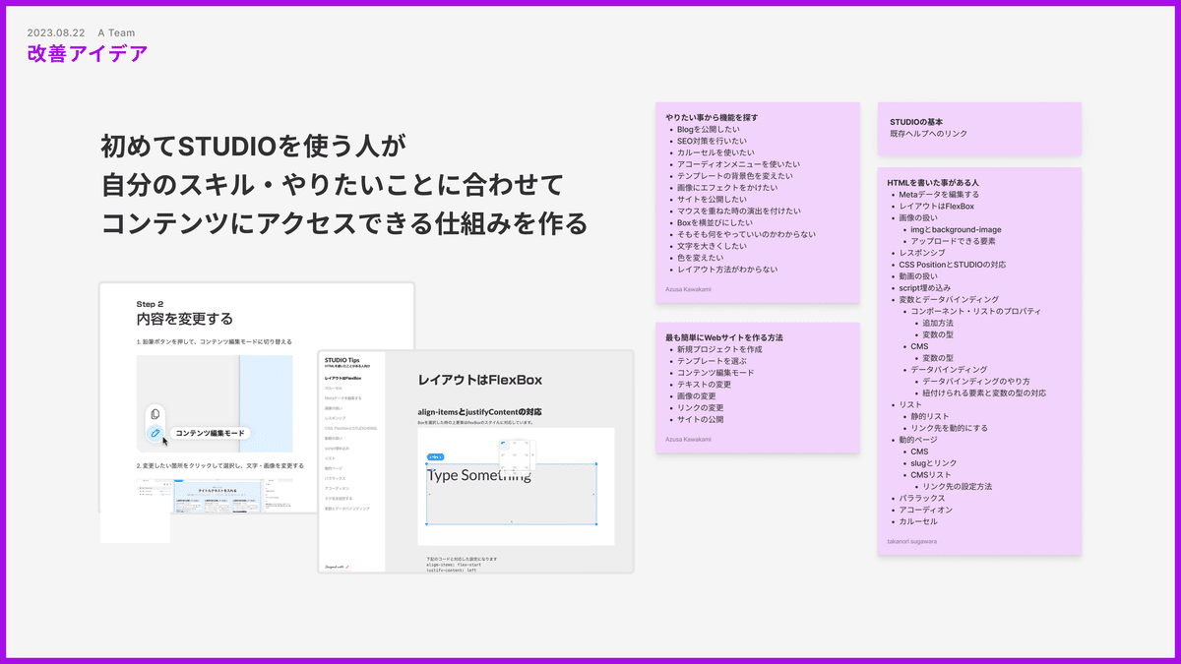Screen dimensions: 1181x664
Task: Click '文字を大きくしたい' bullet
Action: [713, 246]
